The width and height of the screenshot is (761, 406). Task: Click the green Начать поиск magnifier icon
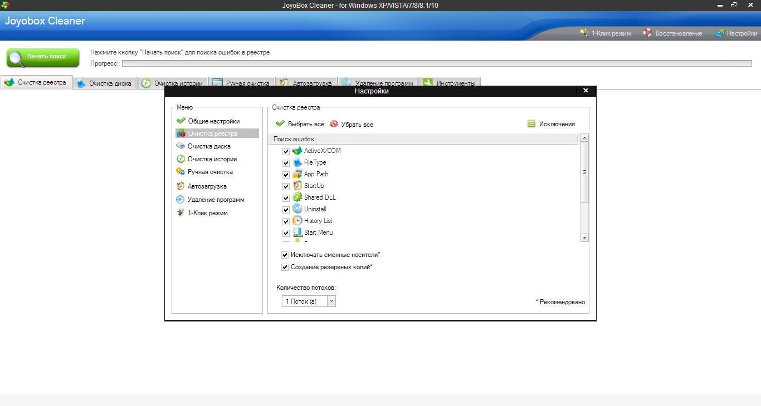(x=16, y=57)
